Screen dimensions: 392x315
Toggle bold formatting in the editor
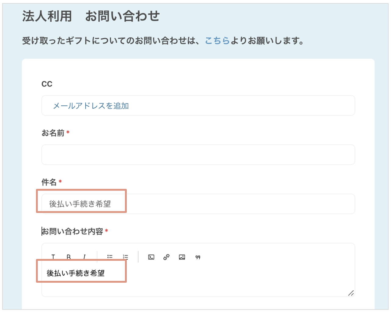pos(69,257)
